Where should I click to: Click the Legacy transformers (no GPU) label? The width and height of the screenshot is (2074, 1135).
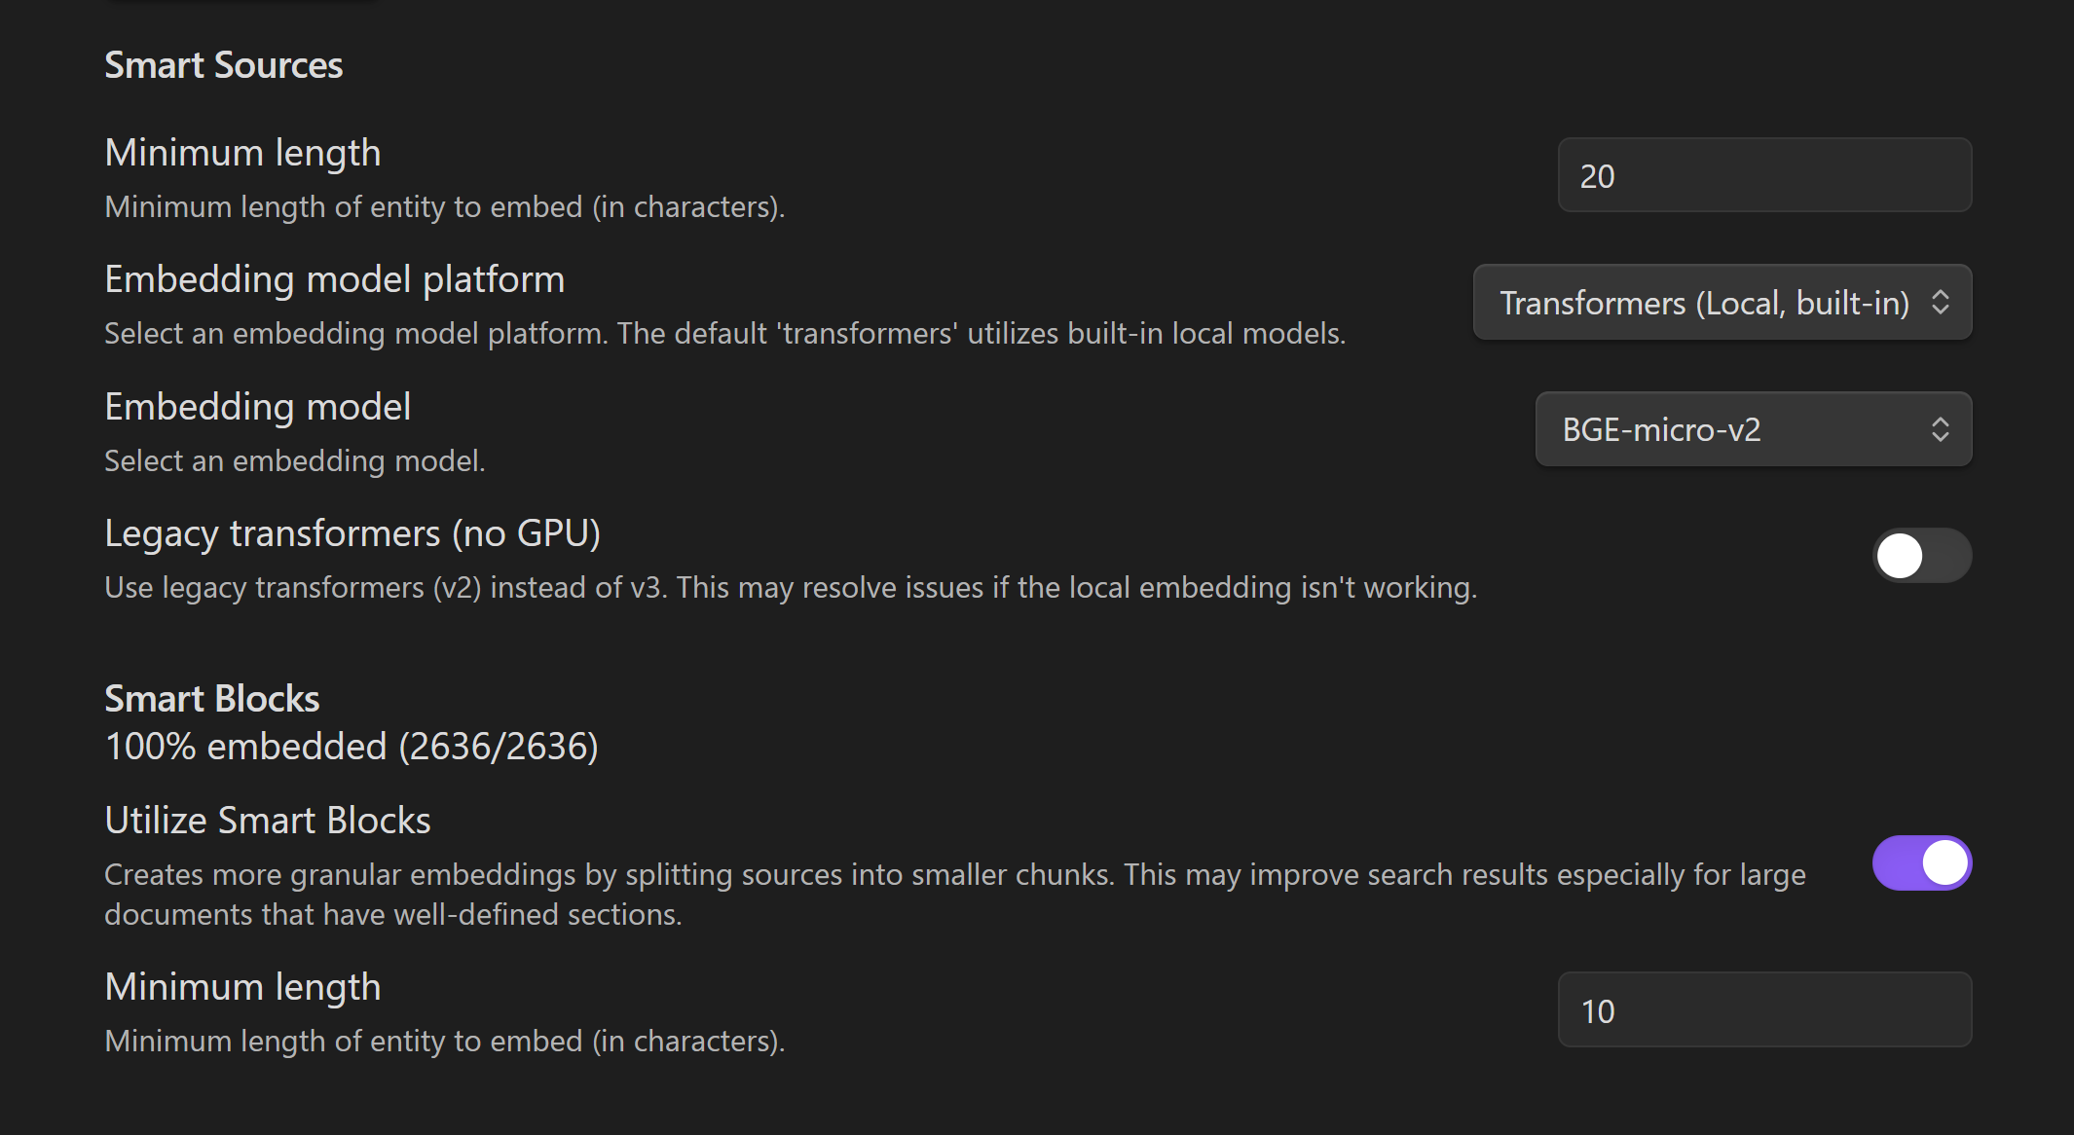pos(352,533)
